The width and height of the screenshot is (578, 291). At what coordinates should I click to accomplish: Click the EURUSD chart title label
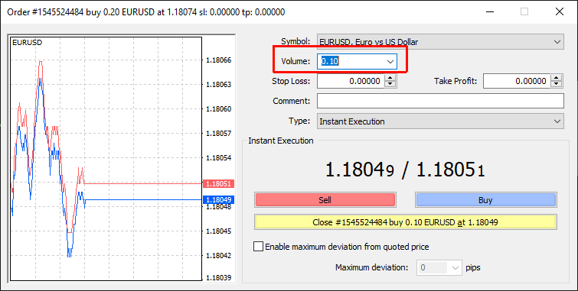(28, 43)
